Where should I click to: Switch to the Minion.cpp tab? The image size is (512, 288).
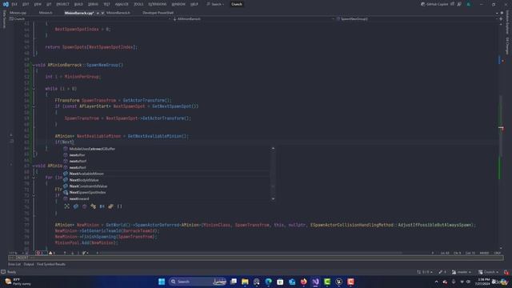click(18, 13)
